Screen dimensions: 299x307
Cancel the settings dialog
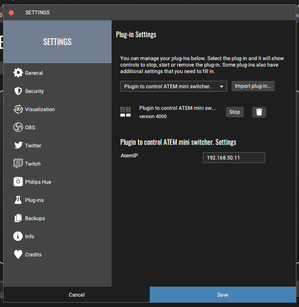click(x=77, y=294)
